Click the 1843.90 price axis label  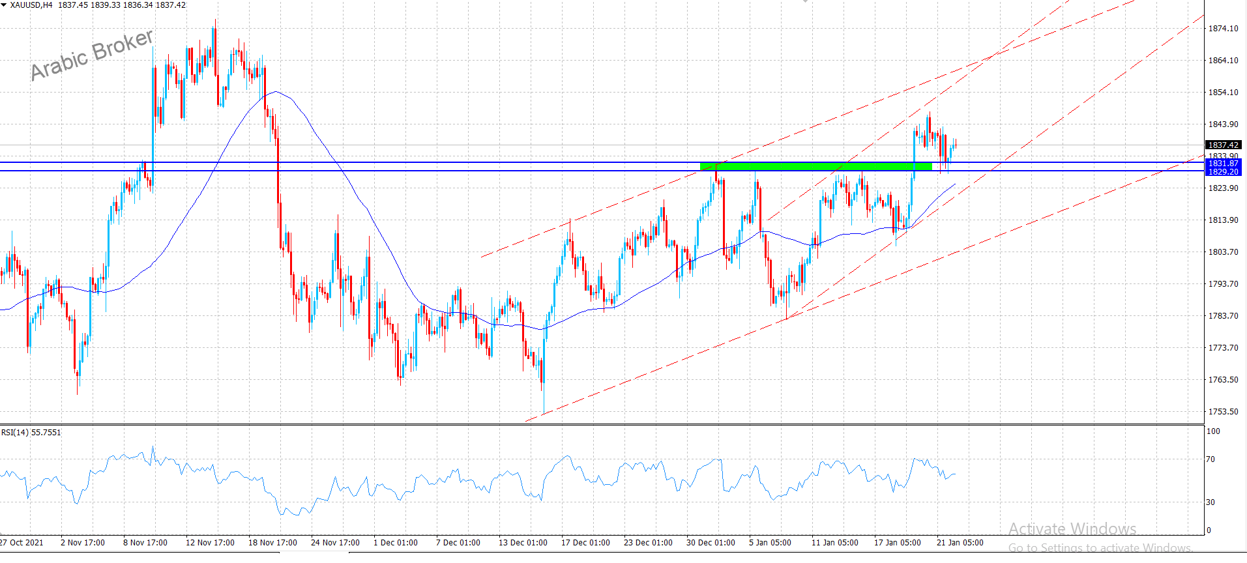pyautogui.click(x=1224, y=124)
